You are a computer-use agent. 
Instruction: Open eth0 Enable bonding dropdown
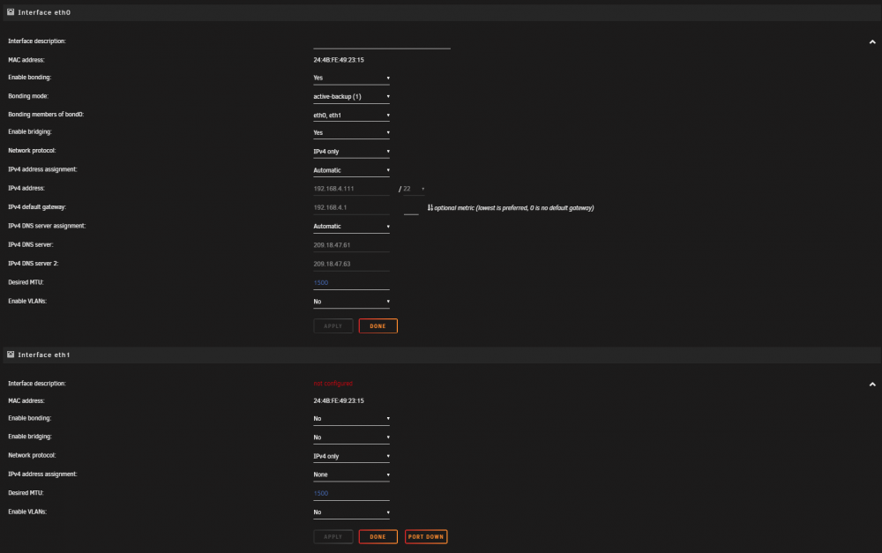[x=352, y=78]
